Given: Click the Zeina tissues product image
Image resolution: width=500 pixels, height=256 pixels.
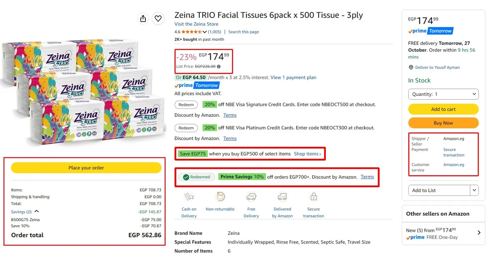Looking at the screenshot, I should point(83,92).
